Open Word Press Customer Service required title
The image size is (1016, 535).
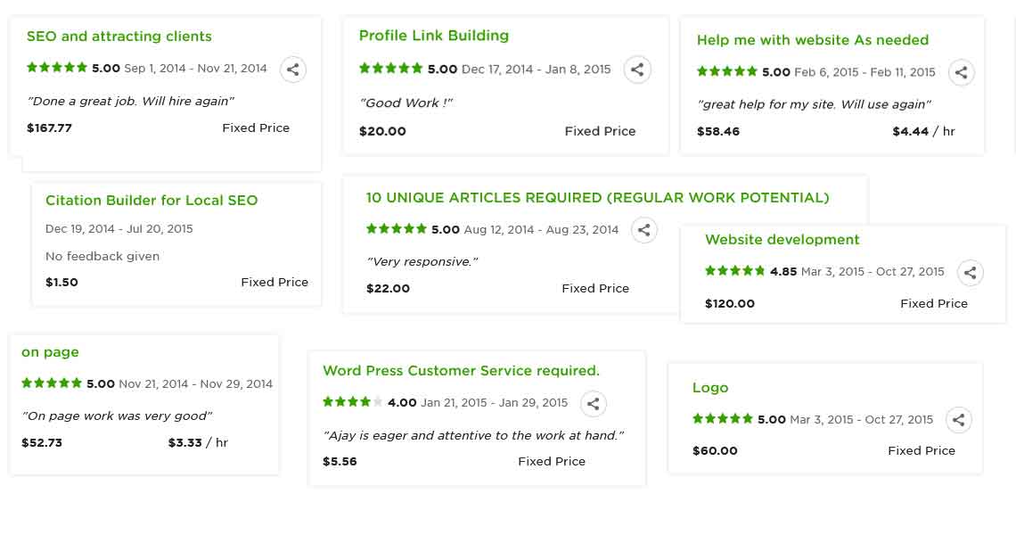pyautogui.click(x=461, y=371)
